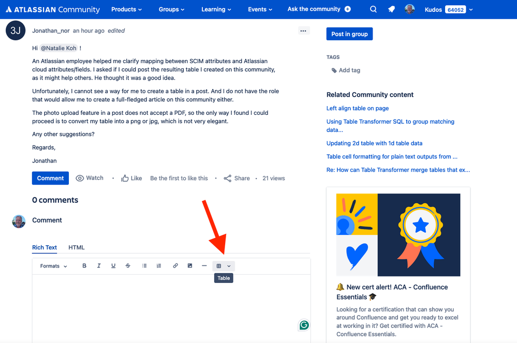Click the Add tag field

[349, 70]
